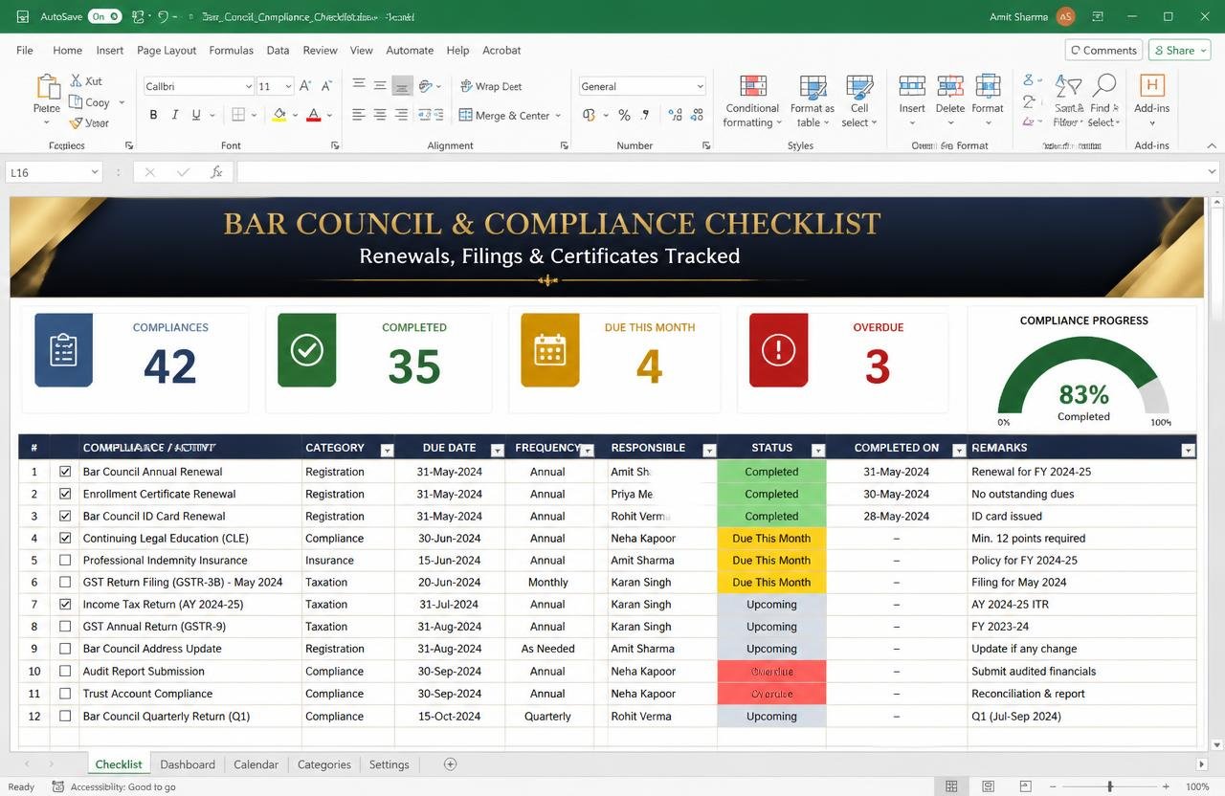Open the Due Date column filter dropdown
This screenshot has width=1225, height=796.
click(498, 450)
